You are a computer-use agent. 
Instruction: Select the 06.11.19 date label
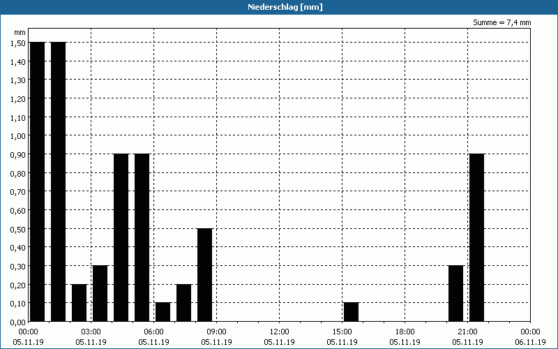pos(531,342)
